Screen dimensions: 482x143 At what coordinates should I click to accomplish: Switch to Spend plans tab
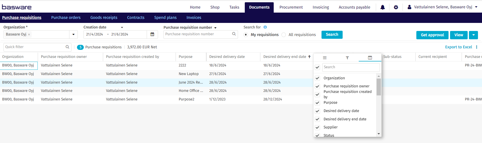(165, 18)
